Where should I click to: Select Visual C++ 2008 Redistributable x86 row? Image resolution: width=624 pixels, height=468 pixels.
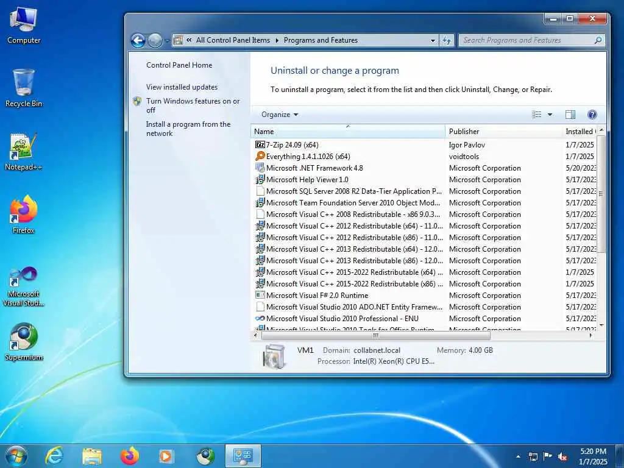point(425,214)
